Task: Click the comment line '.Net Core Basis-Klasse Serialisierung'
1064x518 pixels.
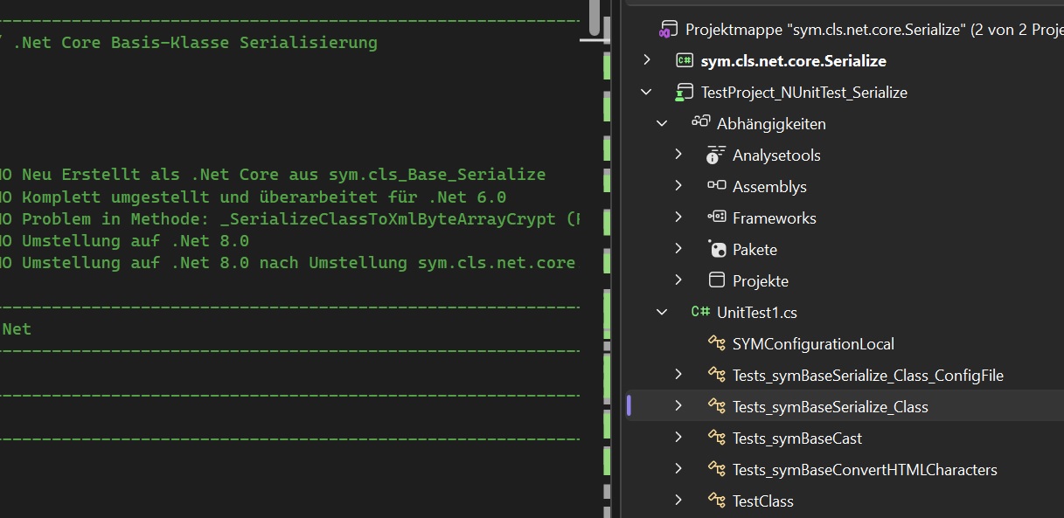Action: click(x=194, y=42)
